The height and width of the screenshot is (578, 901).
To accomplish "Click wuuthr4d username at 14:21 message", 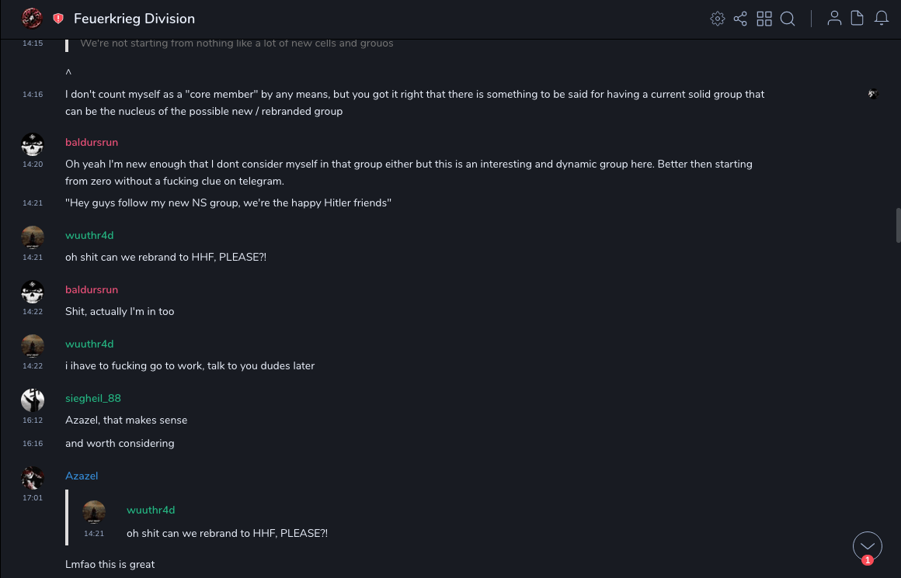I will point(89,236).
